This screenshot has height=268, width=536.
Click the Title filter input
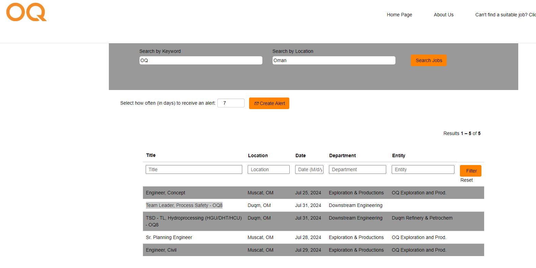click(x=194, y=169)
